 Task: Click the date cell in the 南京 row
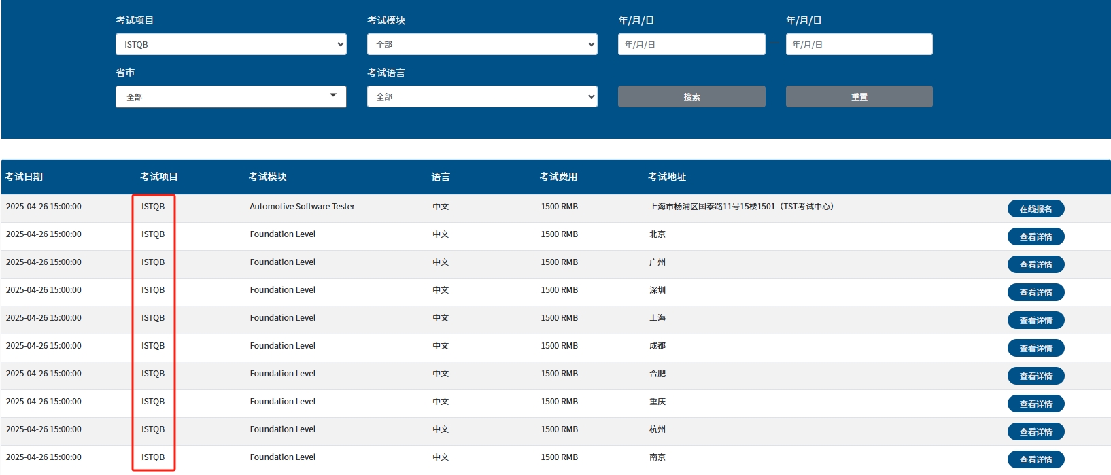click(44, 457)
